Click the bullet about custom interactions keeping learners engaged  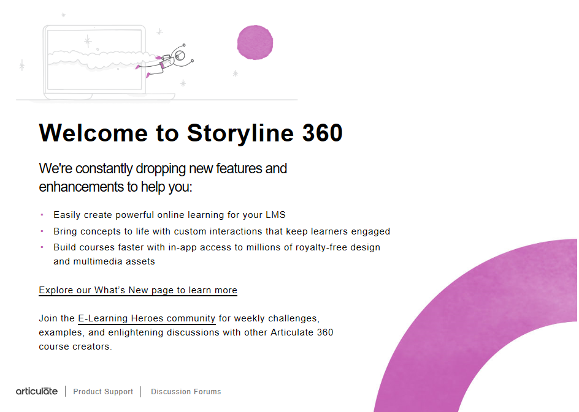221,231
